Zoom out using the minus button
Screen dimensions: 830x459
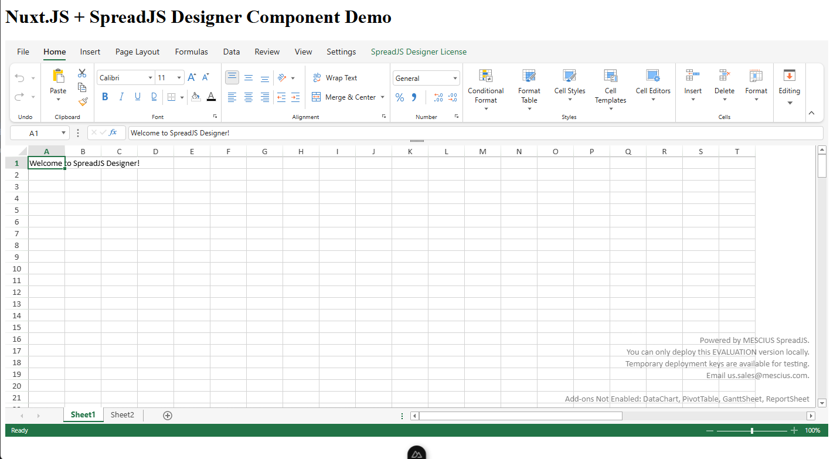(710, 430)
